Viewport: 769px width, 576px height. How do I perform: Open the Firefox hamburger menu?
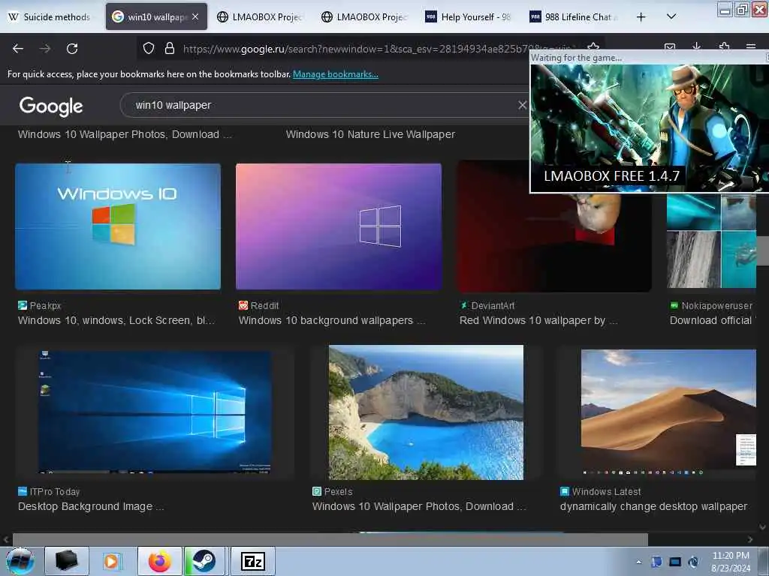click(x=751, y=47)
